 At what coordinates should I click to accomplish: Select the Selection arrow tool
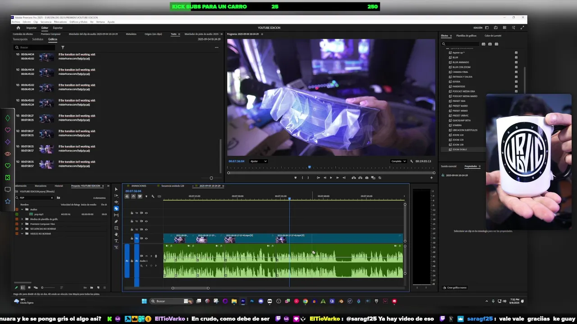tap(116, 189)
